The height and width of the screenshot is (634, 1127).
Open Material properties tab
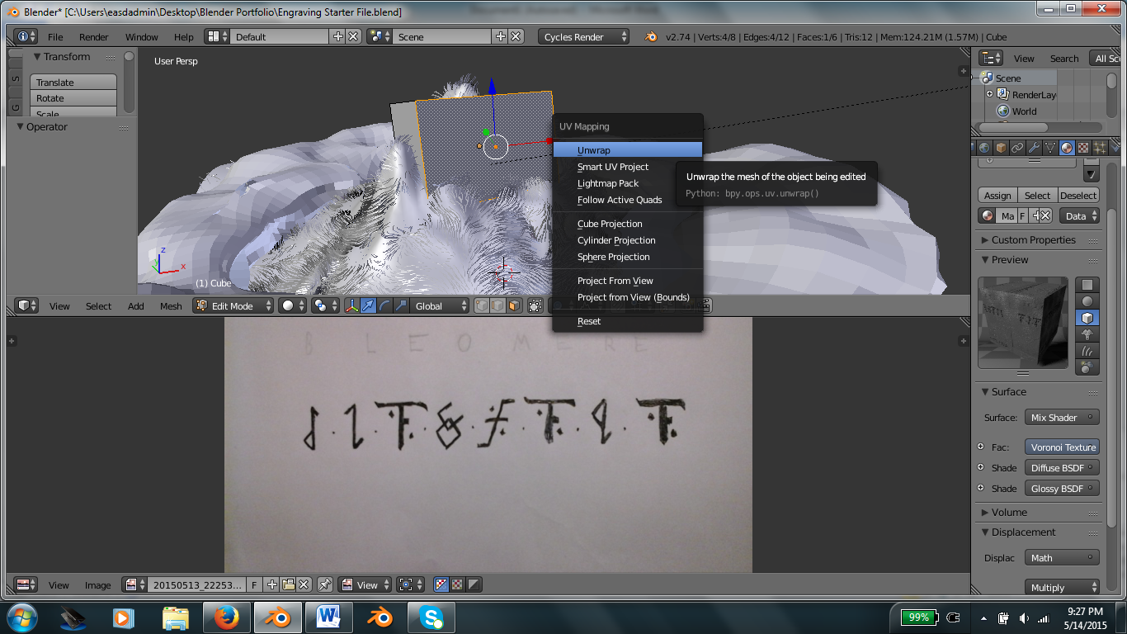(x=1067, y=148)
